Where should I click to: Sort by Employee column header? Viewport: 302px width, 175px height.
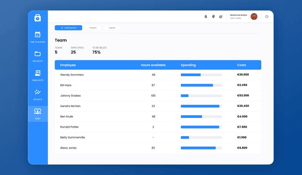click(68, 65)
